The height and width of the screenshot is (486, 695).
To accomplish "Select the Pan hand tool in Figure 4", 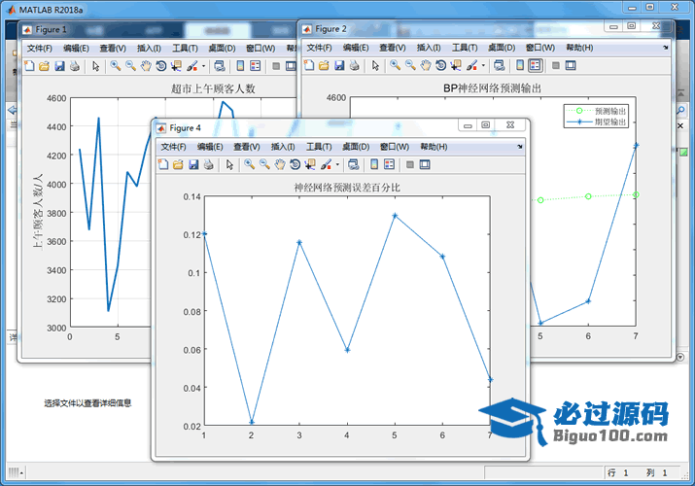I will (x=280, y=165).
